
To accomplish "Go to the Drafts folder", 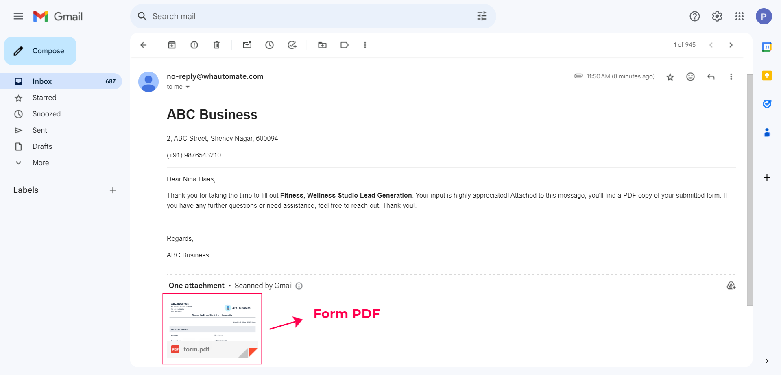I will (x=42, y=146).
